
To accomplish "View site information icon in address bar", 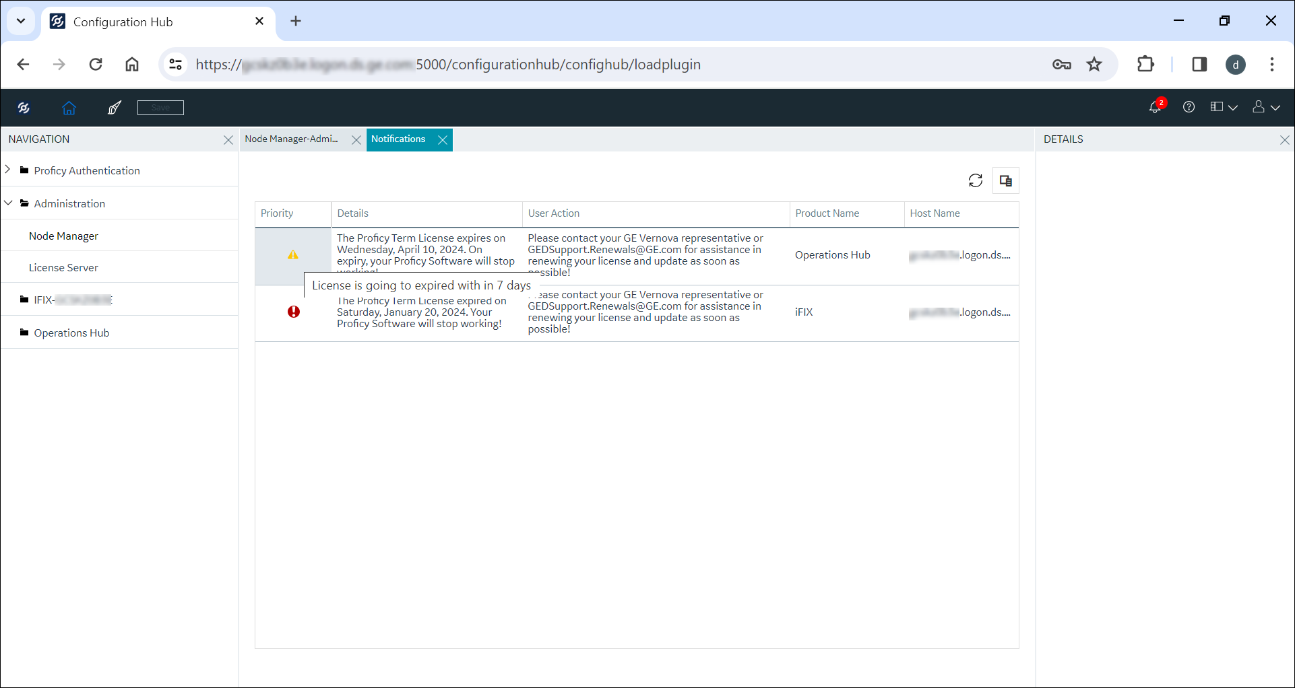I will (x=176, y=65).
